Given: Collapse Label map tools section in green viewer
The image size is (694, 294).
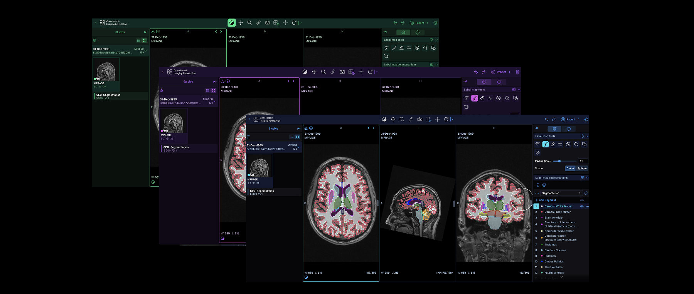Looking at the screenshot, I should click(x=436, y=40).
